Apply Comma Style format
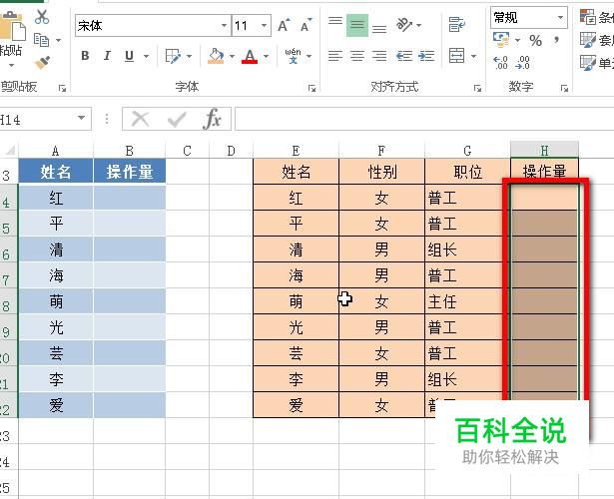614x499 pixels. tap(557, 40)
